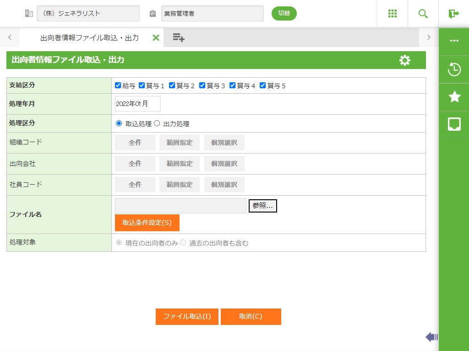
Task: Toggle the 賞与５ checkbox
Action: pos(263,85)
